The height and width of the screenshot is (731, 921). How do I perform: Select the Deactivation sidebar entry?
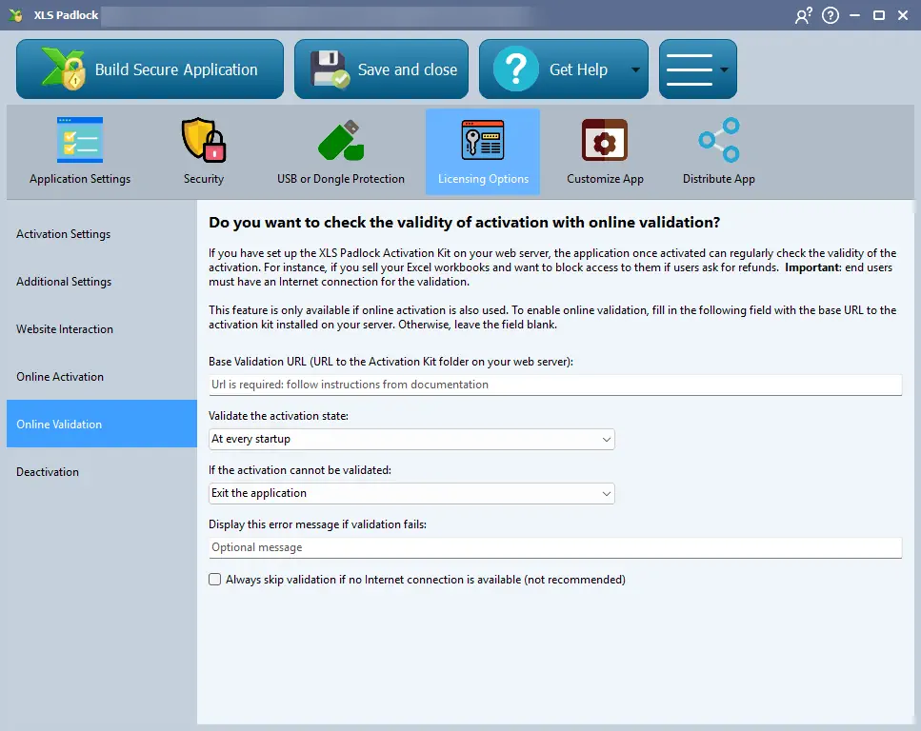pos(48,471)
